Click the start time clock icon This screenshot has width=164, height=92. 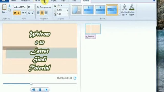(55, 10)
